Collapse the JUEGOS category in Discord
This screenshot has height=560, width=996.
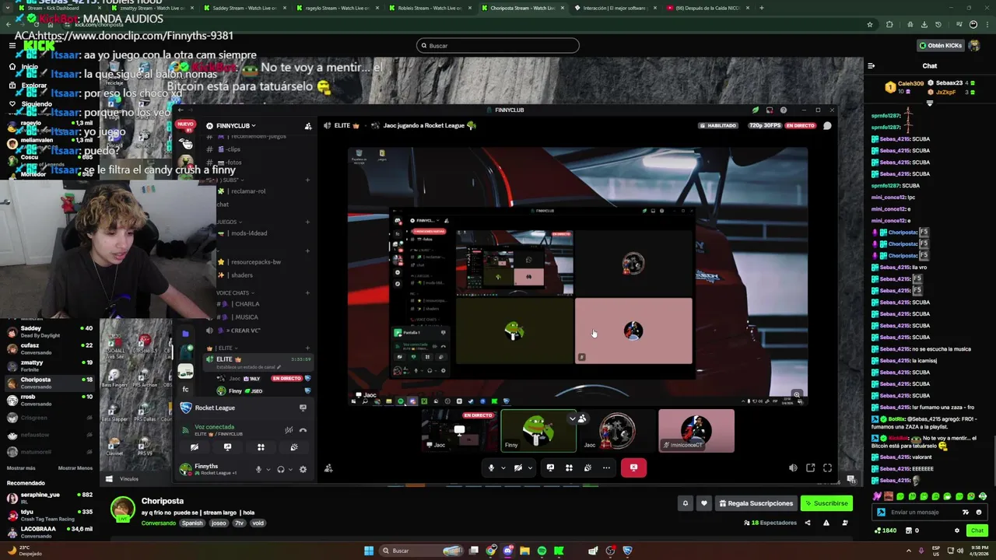click(x=227, y=222)
